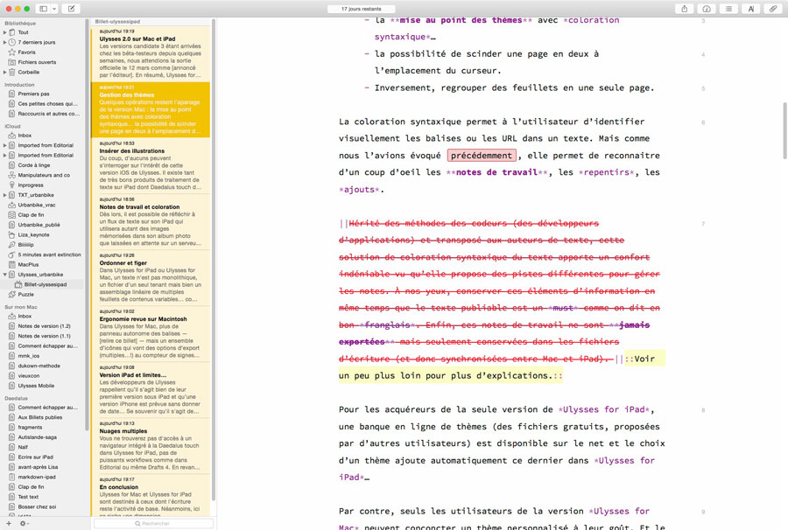Select the 'dukown-methode' group
The width and height of the screenshot is (788, 530).
click(39, 366)
